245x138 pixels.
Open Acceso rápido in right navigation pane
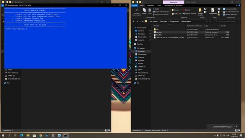pos(141,28)
